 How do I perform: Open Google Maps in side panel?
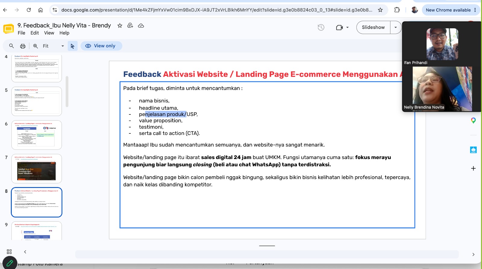473,120
